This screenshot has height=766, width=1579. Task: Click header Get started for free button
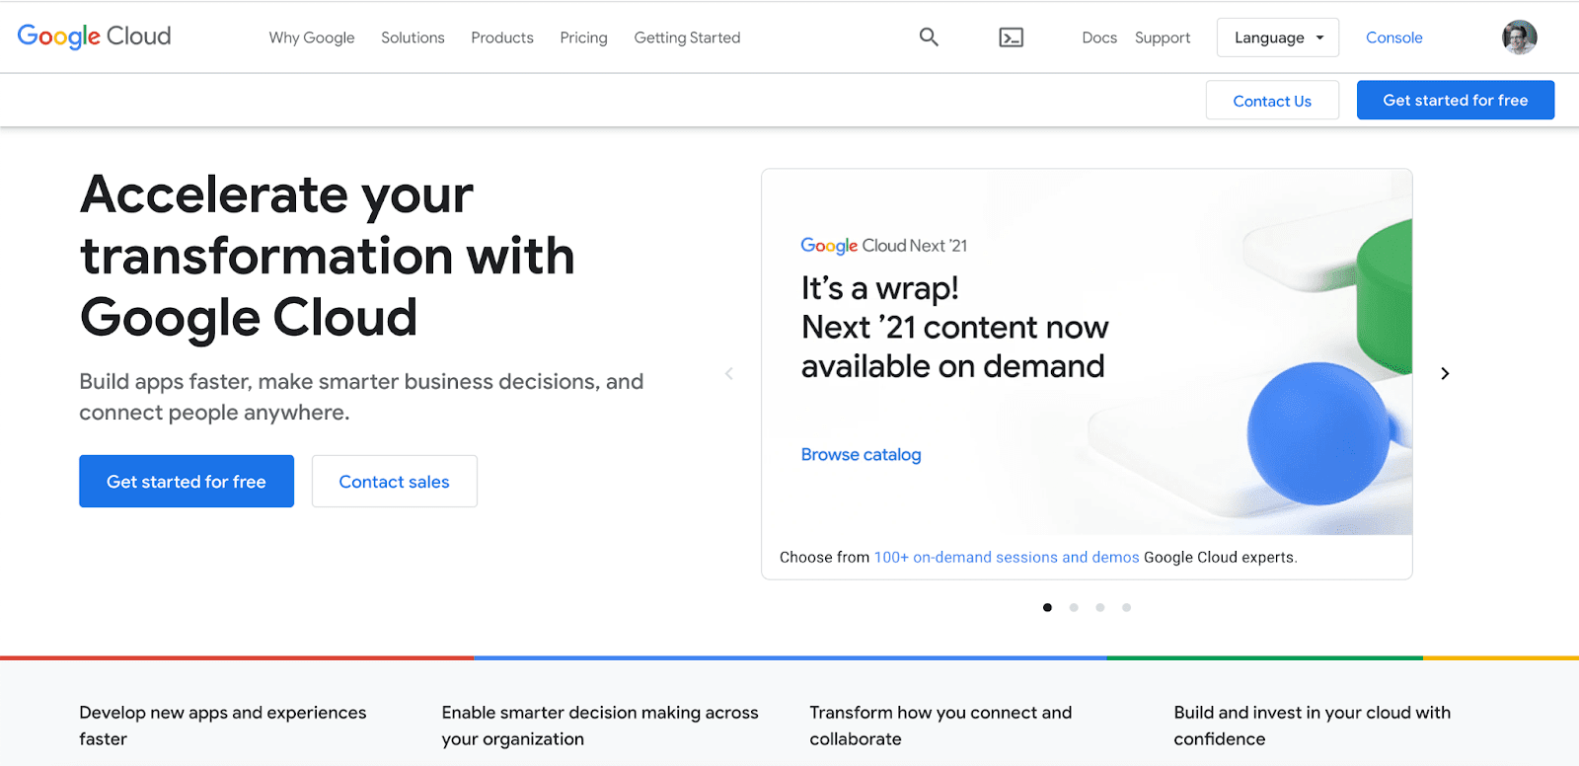[x=1456, y=100]
